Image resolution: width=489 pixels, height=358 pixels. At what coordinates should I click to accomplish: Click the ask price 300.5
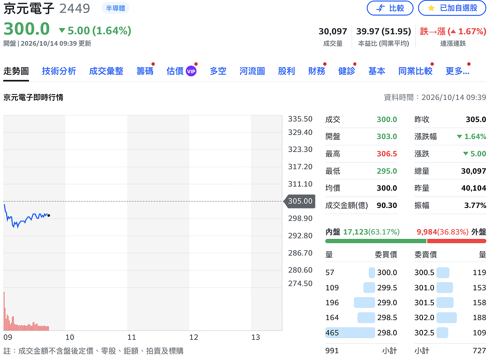[x=424, y=272]
